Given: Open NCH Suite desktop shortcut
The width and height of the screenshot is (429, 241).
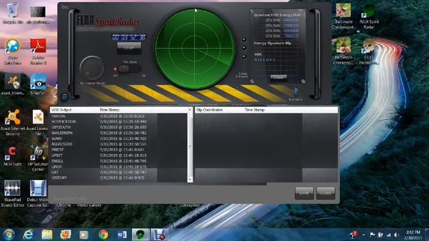Looking at the screenshot, I should point(13,156).
